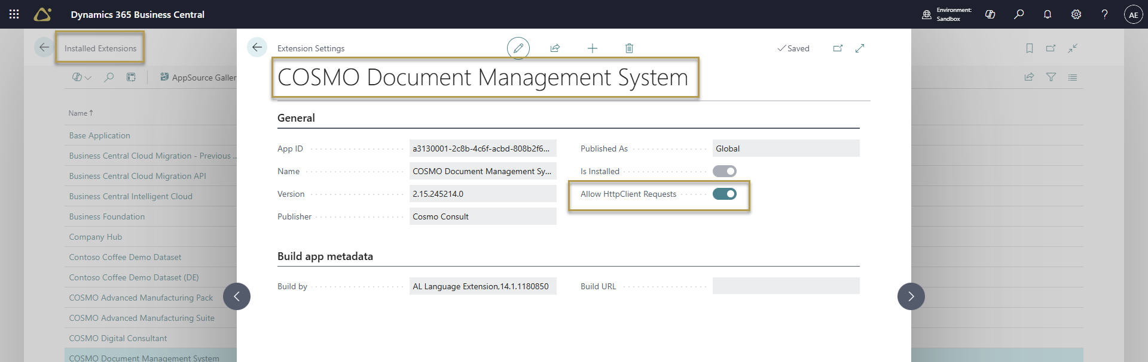1148x362 pixels.
Task: Open Contoso Coffee Demo Dataset (DE)
Action: click(x=134, y=277)
